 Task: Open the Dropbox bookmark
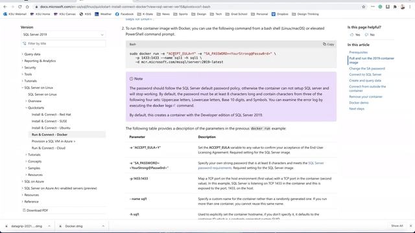click(279, 14)
